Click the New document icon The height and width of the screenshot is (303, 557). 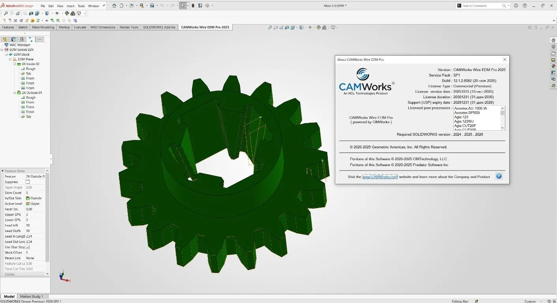121,6
